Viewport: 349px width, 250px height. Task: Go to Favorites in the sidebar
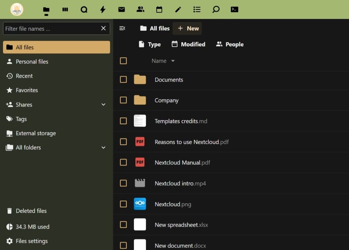pyautogui.click(x=27, y=90)
